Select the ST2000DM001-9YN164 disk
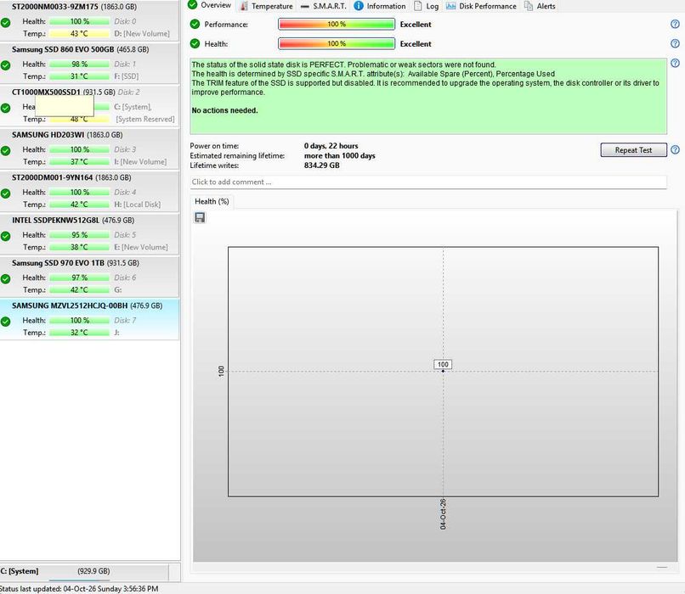The height and width of the screenshot is (594, 685). 89,192
